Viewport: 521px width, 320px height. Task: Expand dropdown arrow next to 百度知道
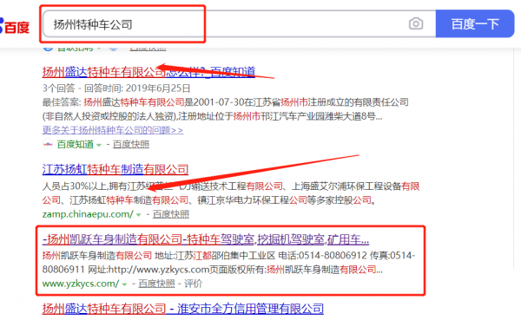[99, 146]
